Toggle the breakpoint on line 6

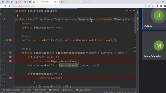10,40
